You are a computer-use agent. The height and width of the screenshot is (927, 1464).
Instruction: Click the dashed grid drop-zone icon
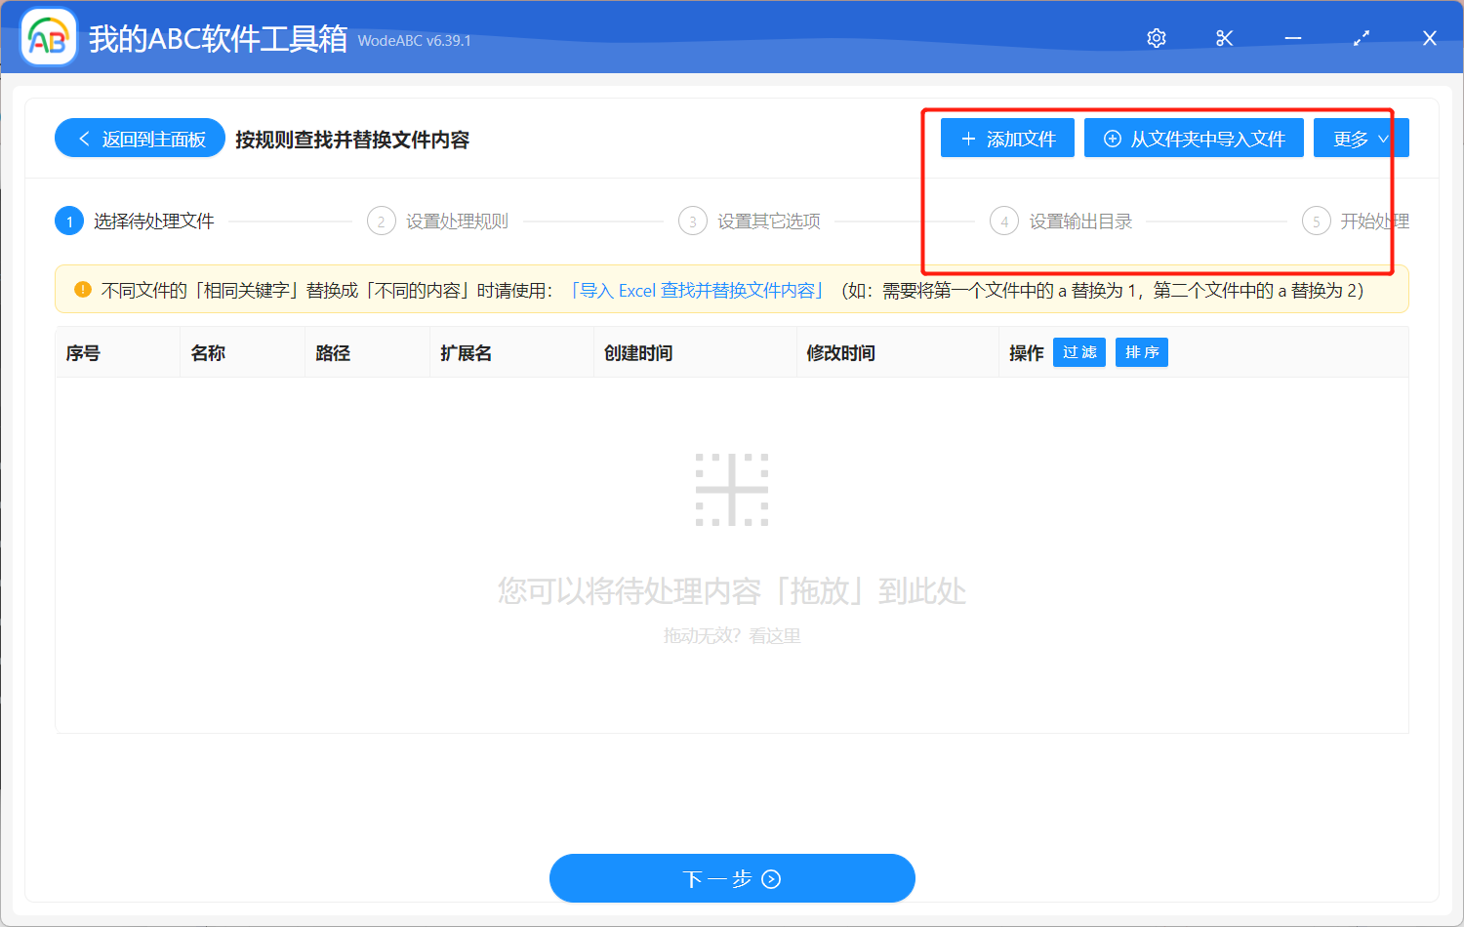pos(733,489)
